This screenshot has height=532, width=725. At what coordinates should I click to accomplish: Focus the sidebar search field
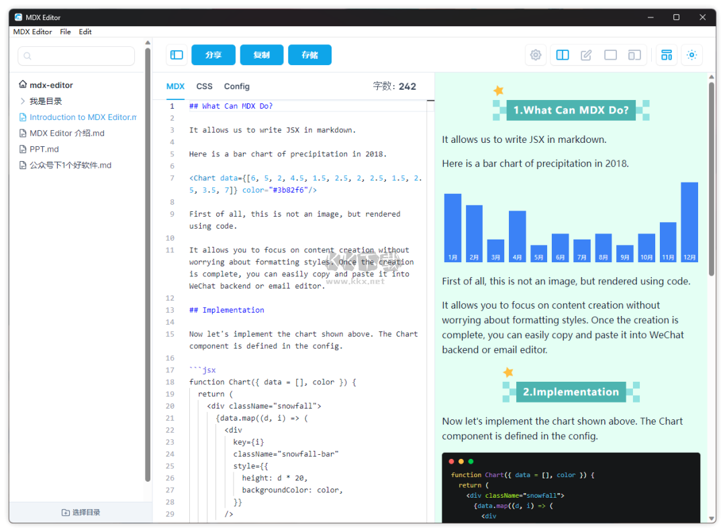pyautogui.click(x=77, y=56)
